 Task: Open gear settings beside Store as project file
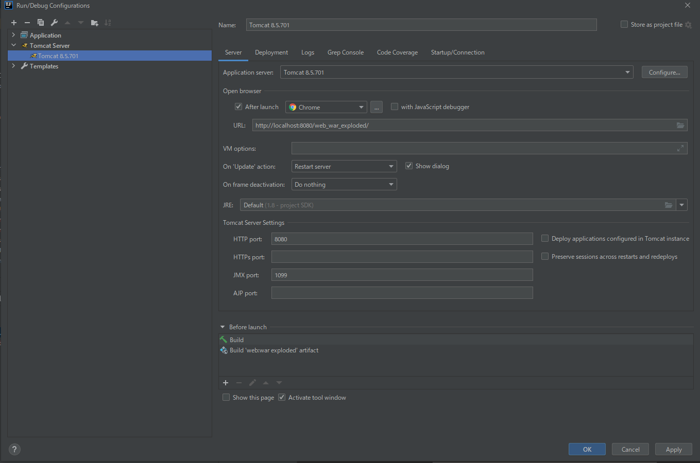coord(688,25)
